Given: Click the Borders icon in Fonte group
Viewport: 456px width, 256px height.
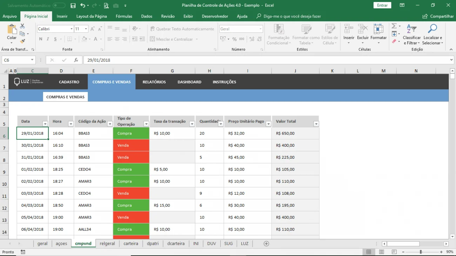Looking at the screenshot, I should coord(70,39).
